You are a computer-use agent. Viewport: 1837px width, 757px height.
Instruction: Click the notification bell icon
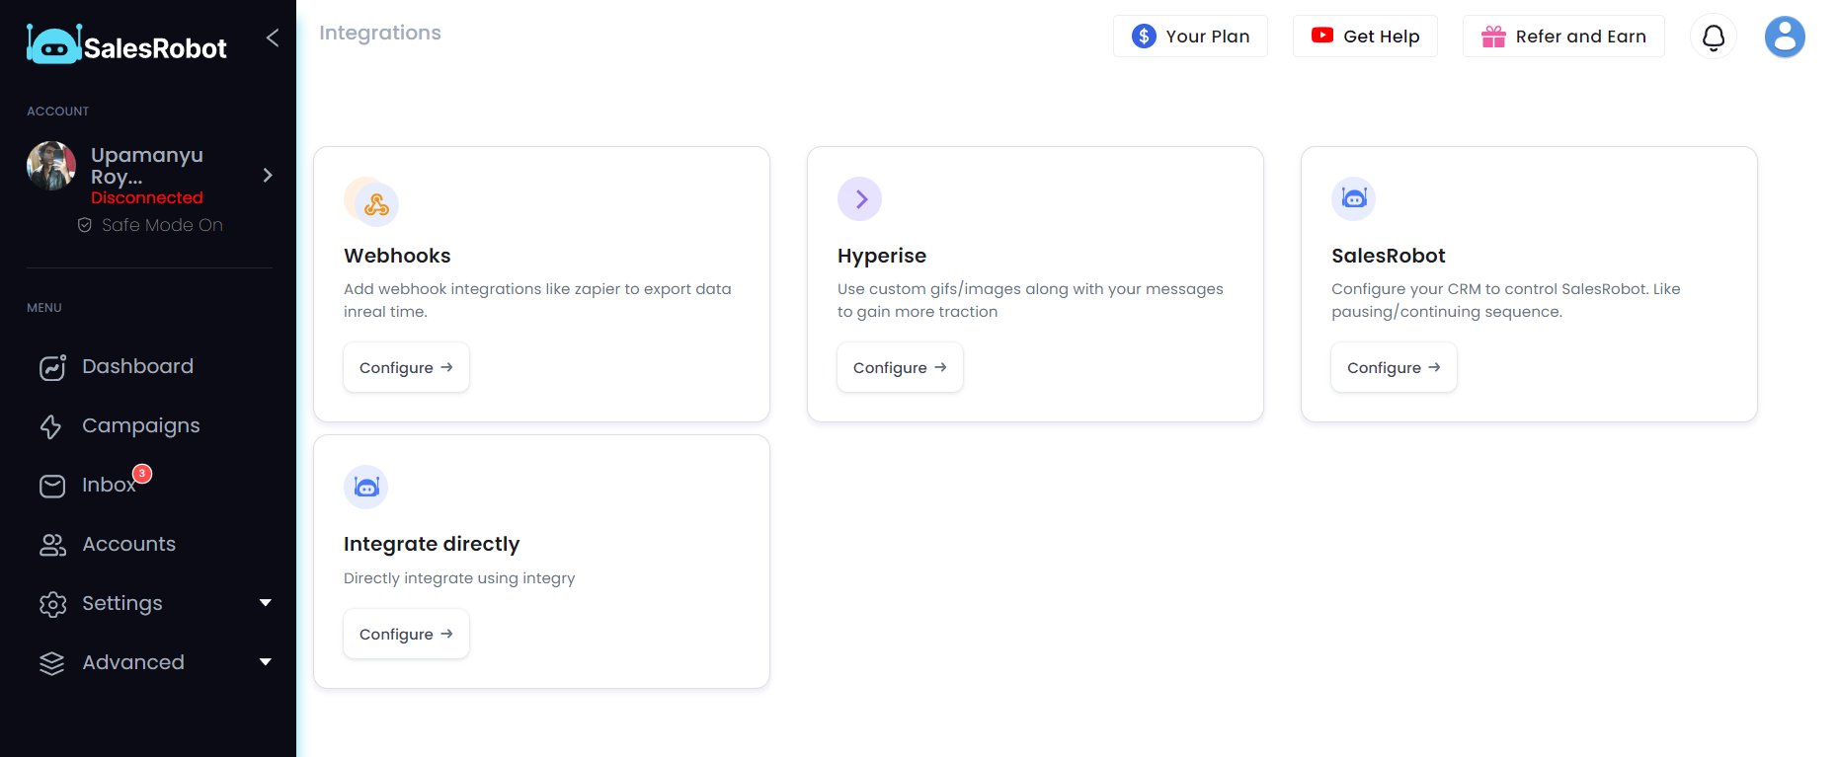tap(1713, 37)
